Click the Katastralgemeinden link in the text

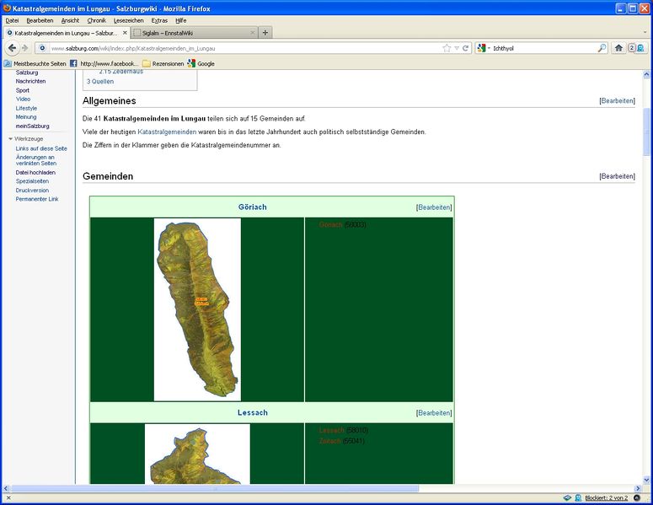pyautogui.click(x=167, y=132)
